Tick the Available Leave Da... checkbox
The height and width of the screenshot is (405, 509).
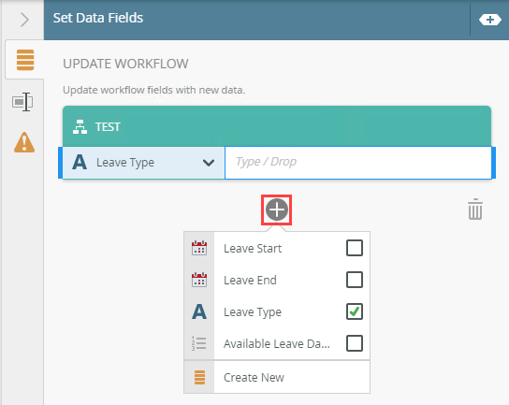coord(355,343)
